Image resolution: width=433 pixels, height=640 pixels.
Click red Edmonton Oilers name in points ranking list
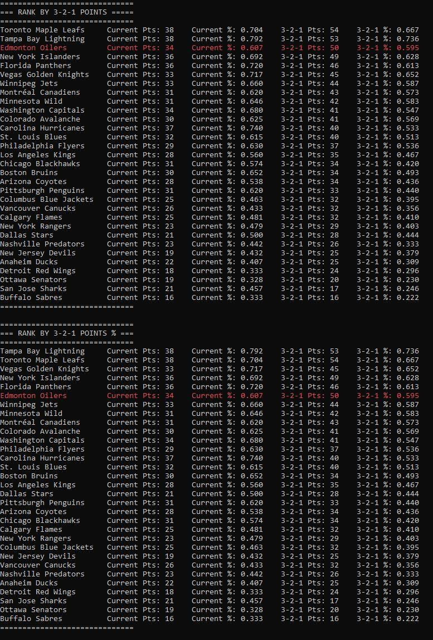(x=33, y=47)
